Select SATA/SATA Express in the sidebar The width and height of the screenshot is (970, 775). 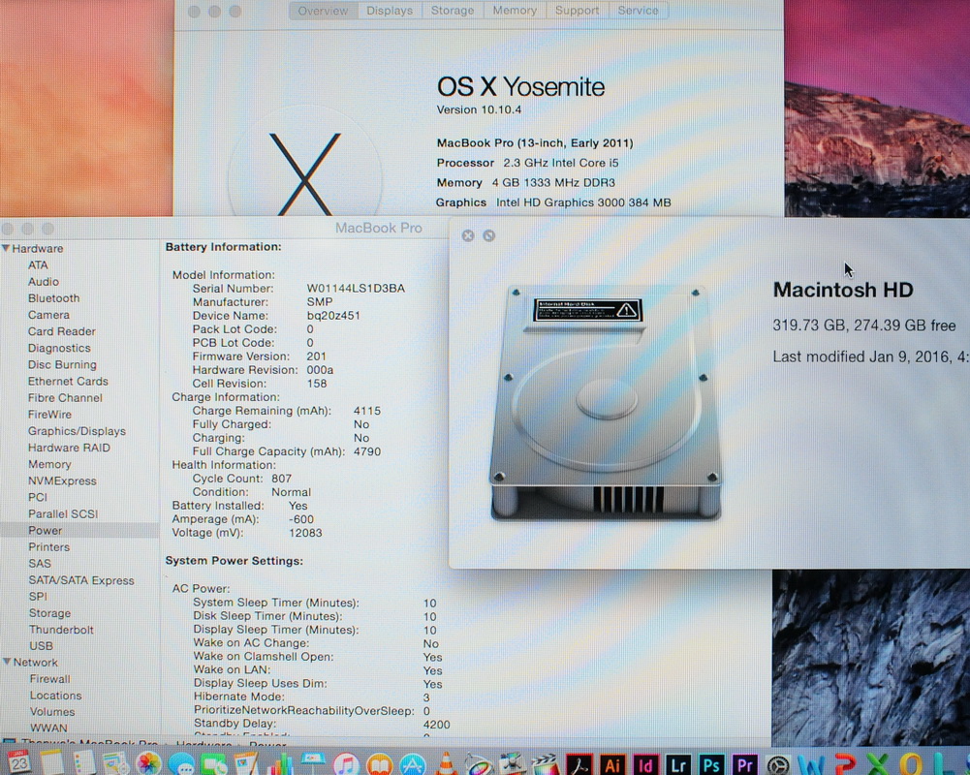[x=81, y=580]
